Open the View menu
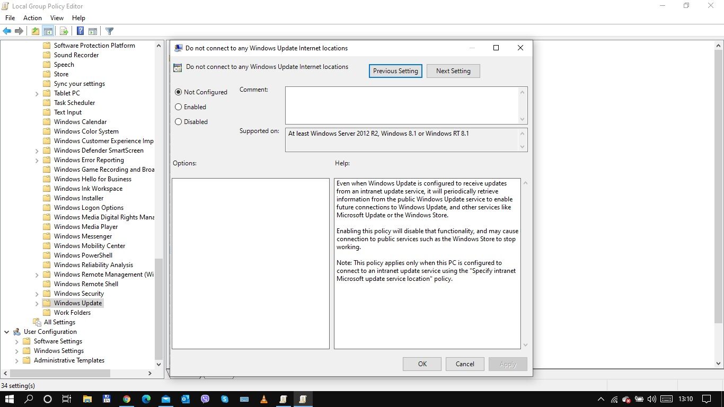Viewport: 724px width, 407px height. tap(57, 18)
